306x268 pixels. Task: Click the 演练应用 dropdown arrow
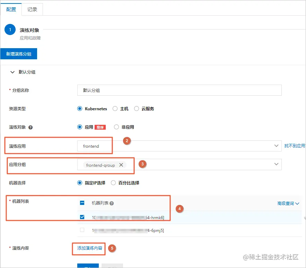(276, 146)
